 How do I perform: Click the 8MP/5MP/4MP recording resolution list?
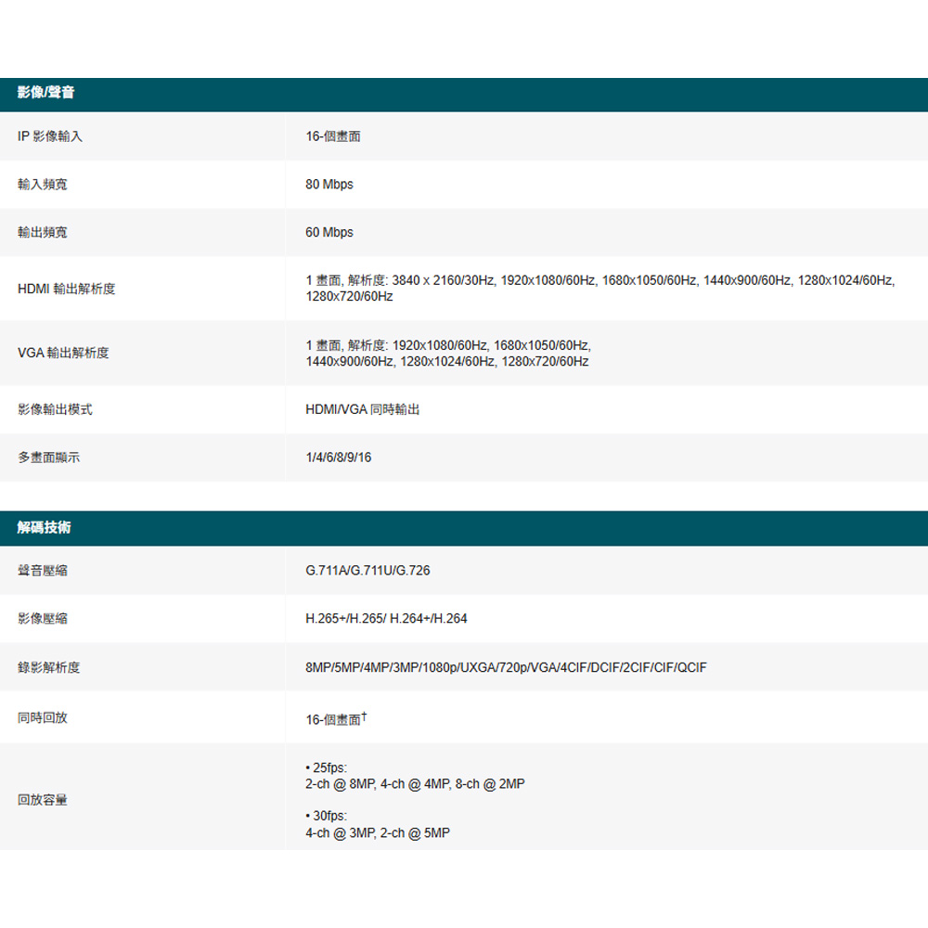click(x=506, y=667)
